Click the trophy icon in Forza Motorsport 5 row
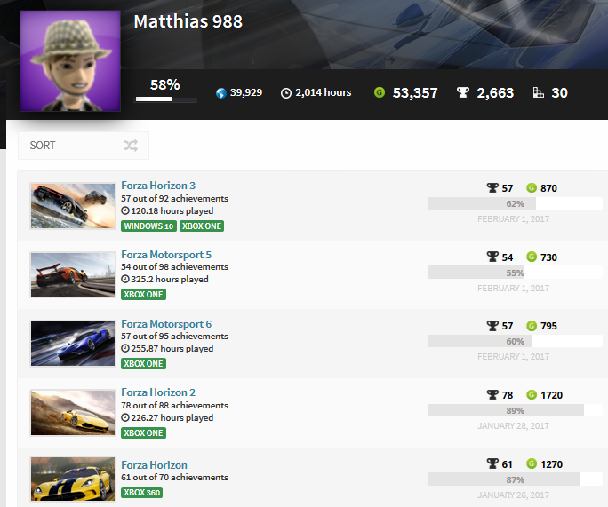Screen dimensions: 608x507 click(492, 257)
